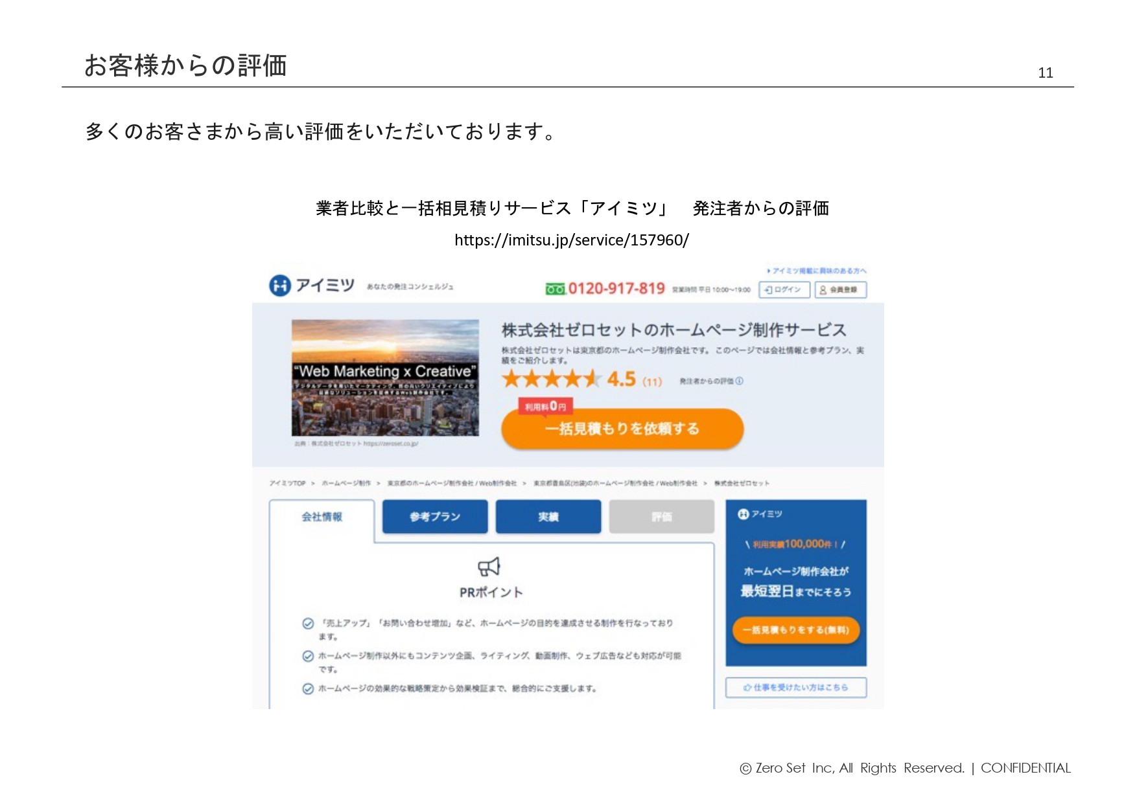The image size is (1137, 803).
Task: Click the megaphone icon above PRポイント
Action: (x=487, y=567)
